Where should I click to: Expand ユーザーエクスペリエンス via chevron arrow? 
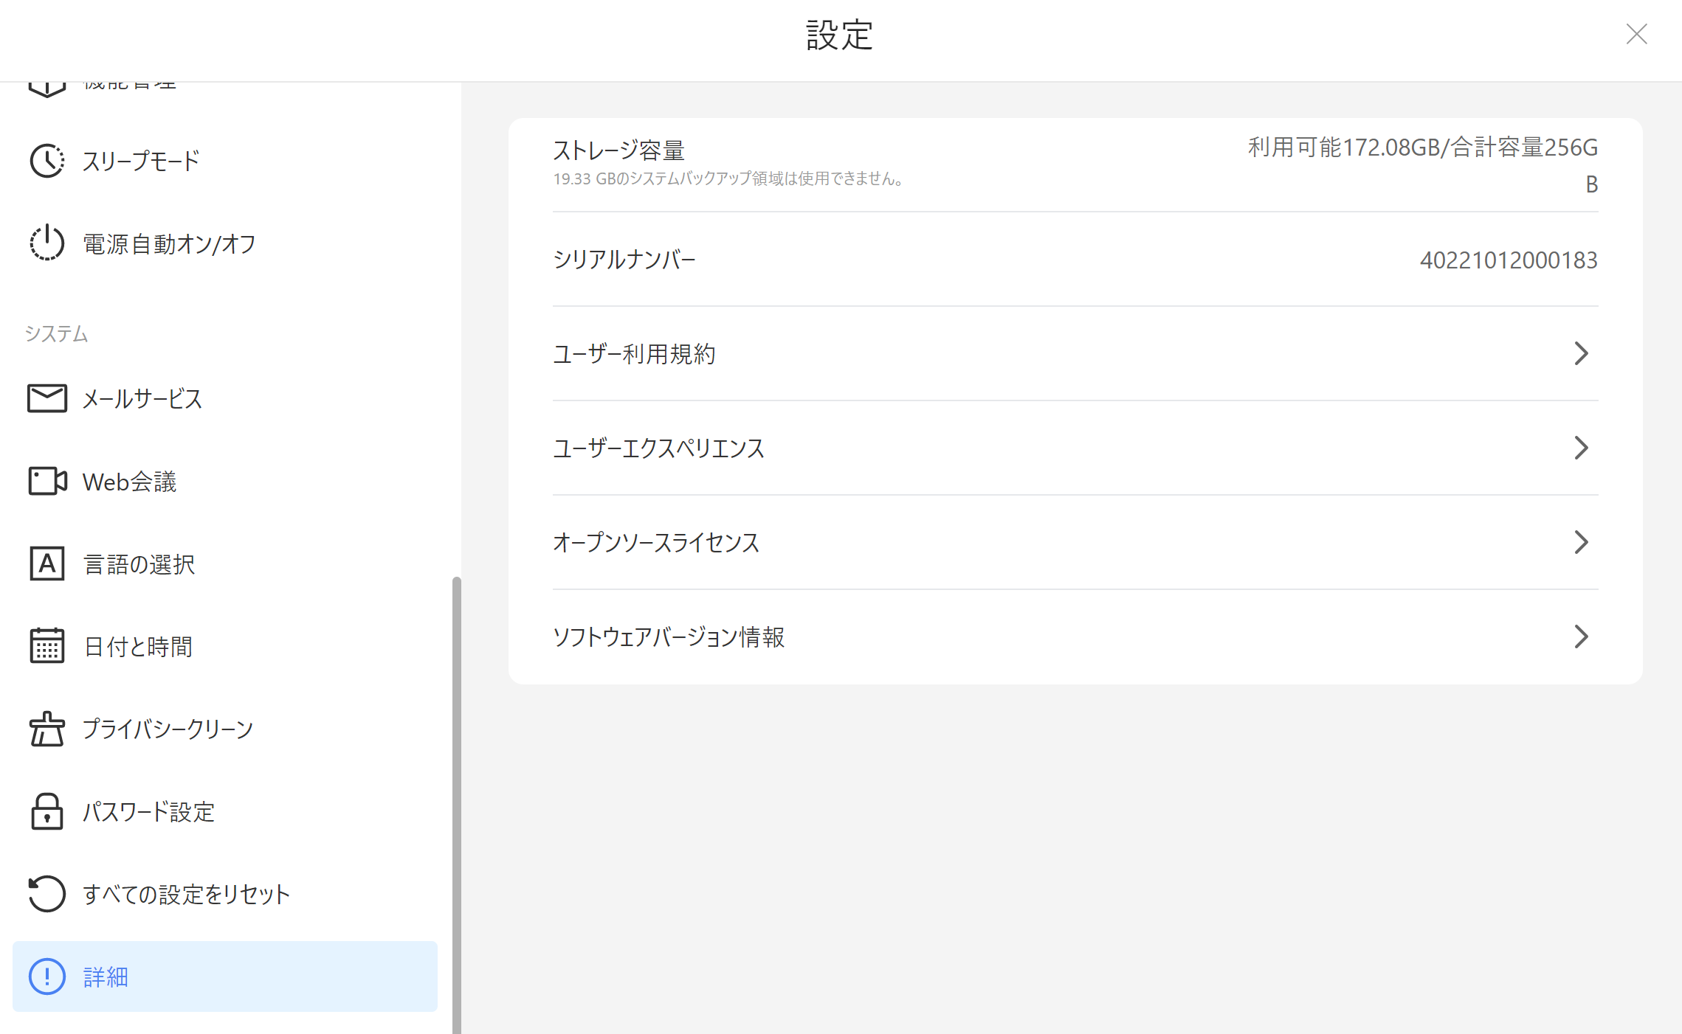[x=1580, y=448]
